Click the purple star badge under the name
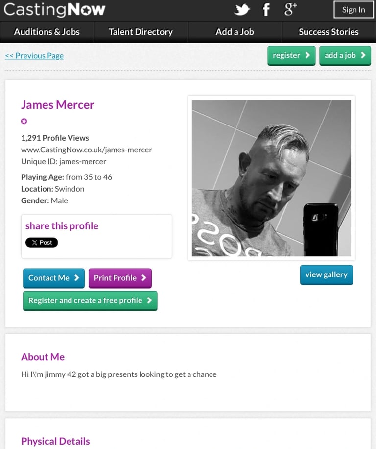 (x=24, y=121)
